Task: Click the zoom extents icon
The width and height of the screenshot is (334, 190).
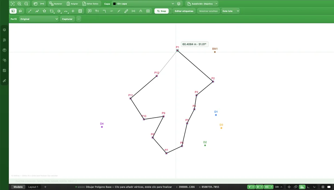Action: (x=13, y=3)
